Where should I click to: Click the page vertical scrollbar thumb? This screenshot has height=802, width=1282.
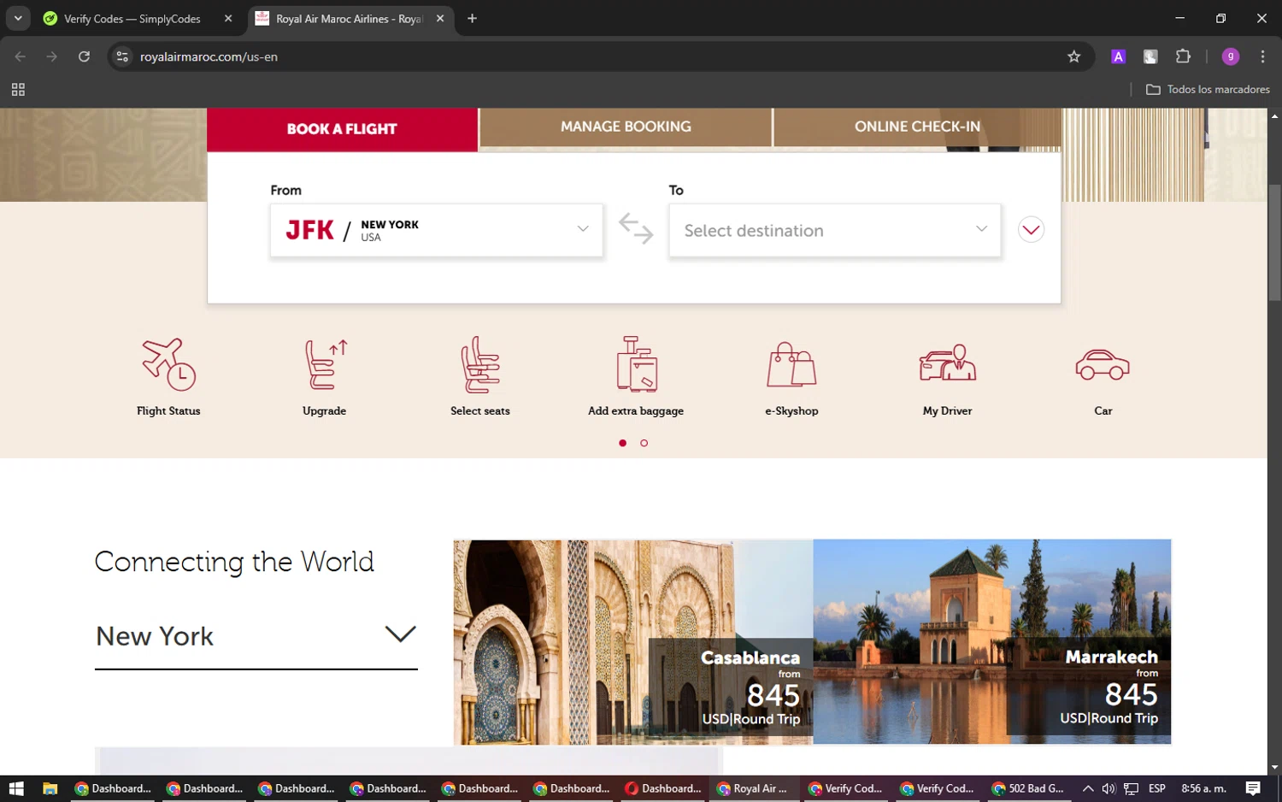click(x=1274, y=243)
